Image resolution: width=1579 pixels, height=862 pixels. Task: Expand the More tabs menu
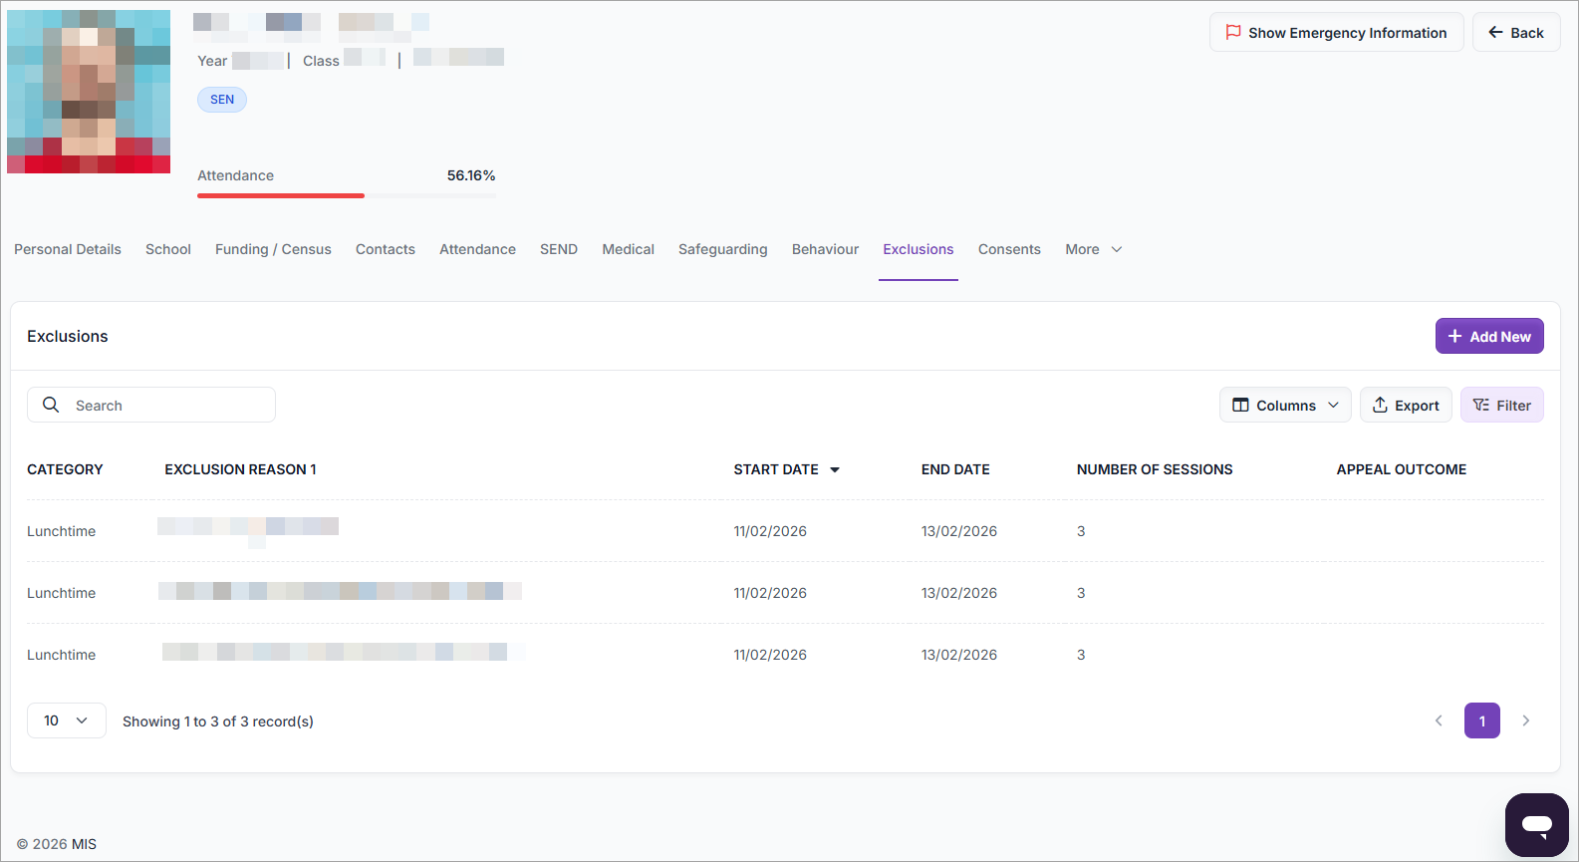(1093, 249)
